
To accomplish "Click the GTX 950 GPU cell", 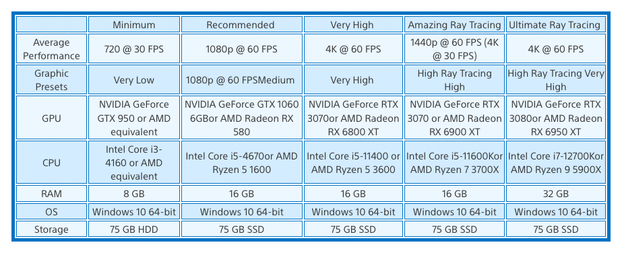I will coord(133,118).
